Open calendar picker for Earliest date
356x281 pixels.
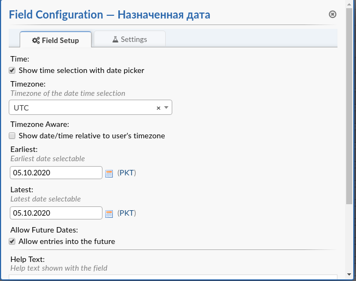pyautogui.click(x=109, y=174)
